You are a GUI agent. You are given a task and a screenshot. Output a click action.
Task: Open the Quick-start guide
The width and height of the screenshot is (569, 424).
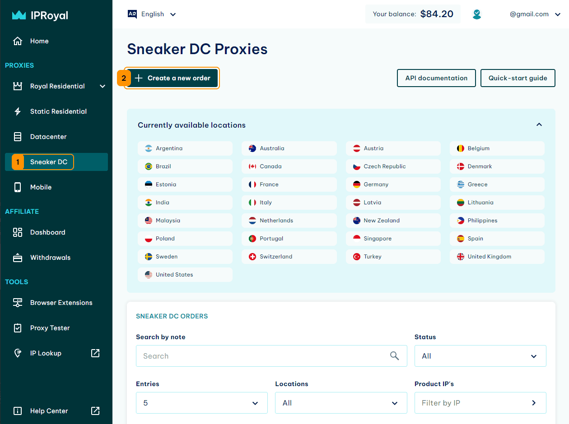click(x=518, y=78)
